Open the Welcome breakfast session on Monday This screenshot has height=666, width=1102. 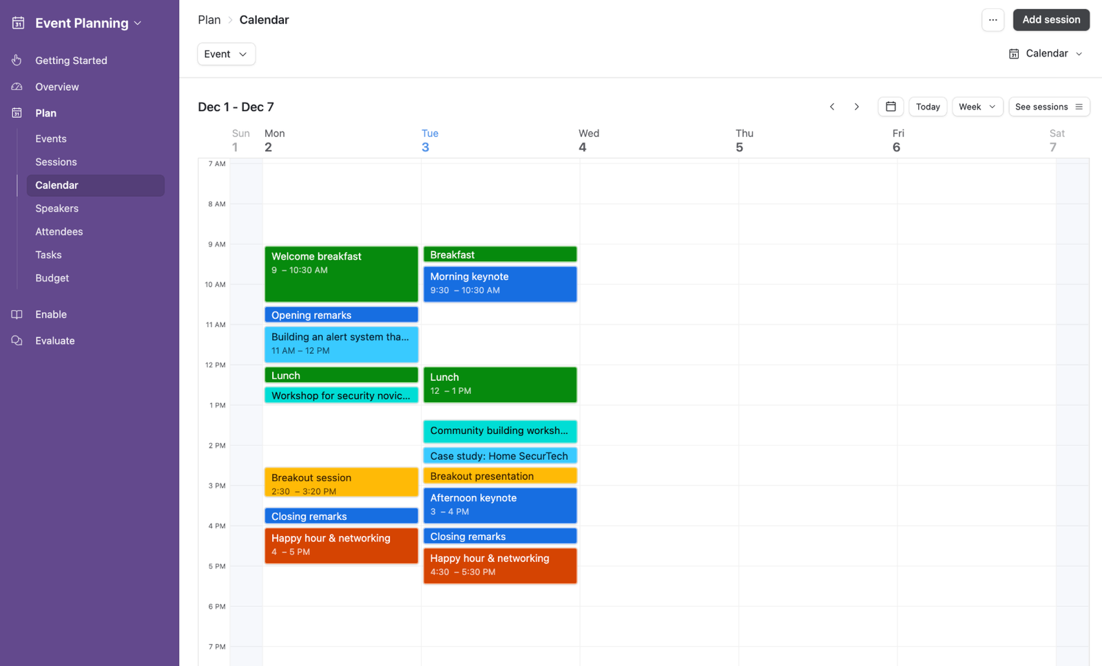point(341,274)
